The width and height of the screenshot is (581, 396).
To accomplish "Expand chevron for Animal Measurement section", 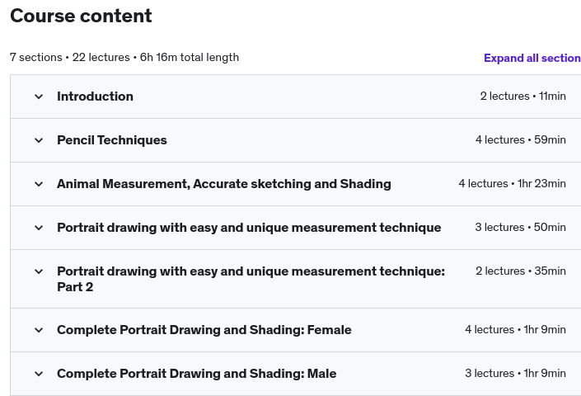I will (39, 184).
